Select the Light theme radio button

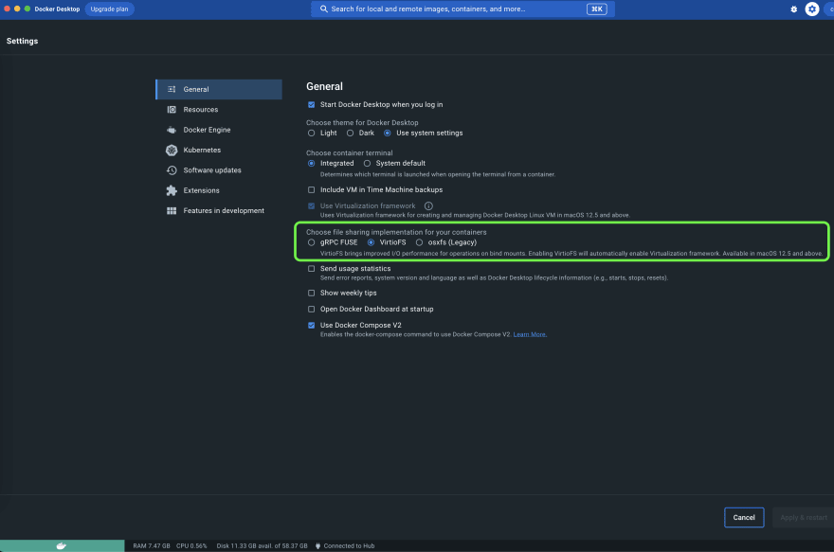coord(311,133)
